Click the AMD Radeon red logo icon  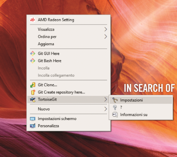click(33, 20)
